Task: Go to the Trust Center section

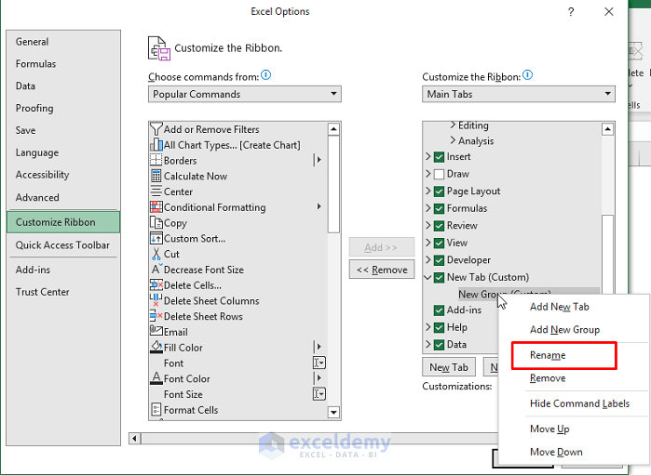Action: pyautogui.click(x=42, y=292)
